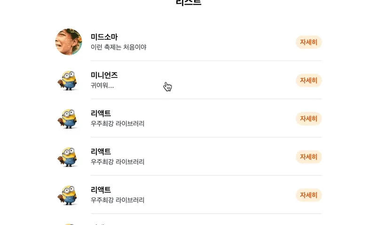Click the third 리액트 item title

pyautogui.click(x=101, y=190)
